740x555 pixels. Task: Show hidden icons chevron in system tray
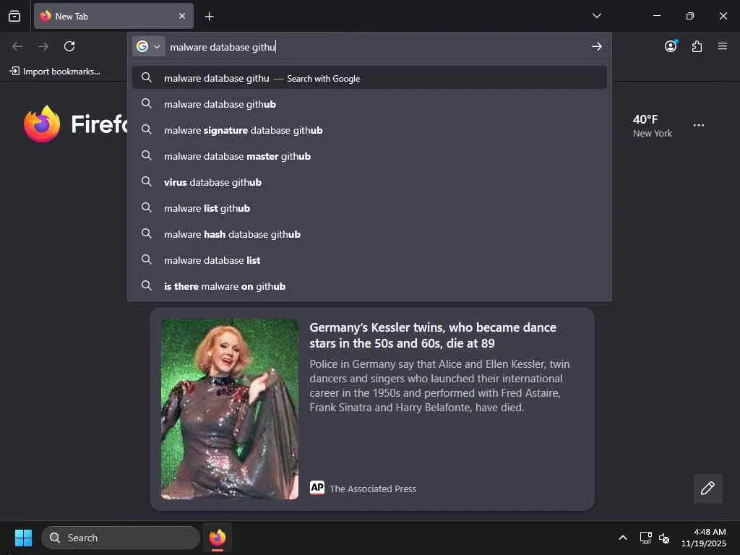[622, 538]
